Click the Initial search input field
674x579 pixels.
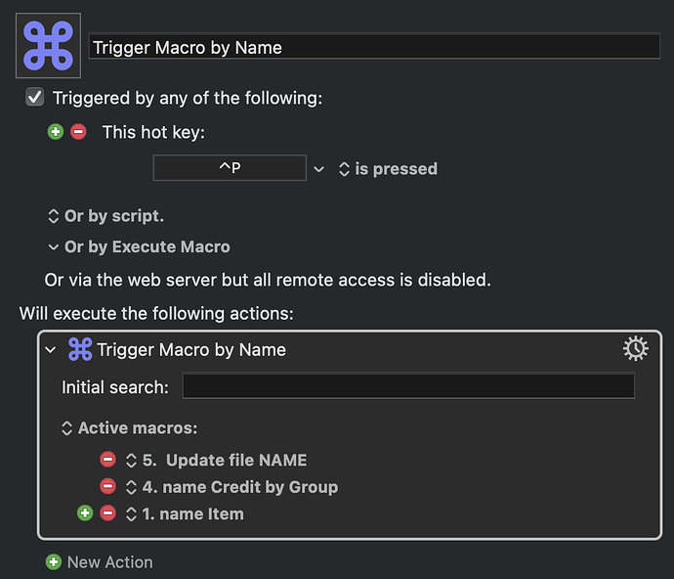coord(408,386)
